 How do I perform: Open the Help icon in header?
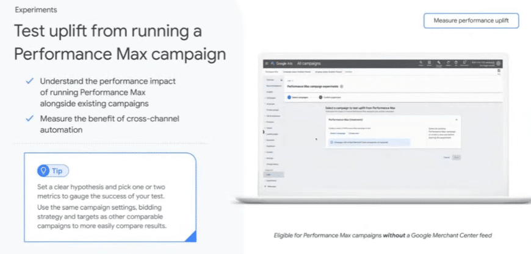click(x=456, y=63)
